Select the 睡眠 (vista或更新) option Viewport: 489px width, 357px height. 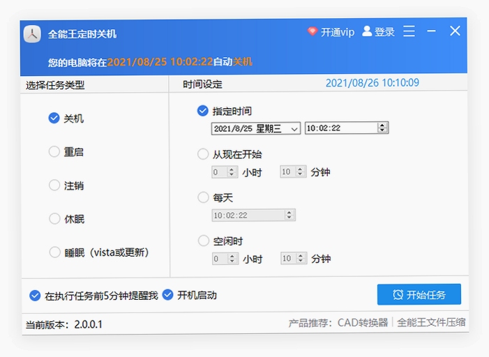tap(54, 252)
